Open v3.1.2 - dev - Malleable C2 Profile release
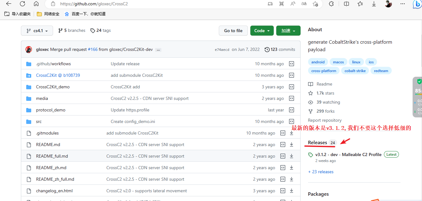The height and width of the screenshot is (201, 422). pyautogui.click(x=348, y=154)
